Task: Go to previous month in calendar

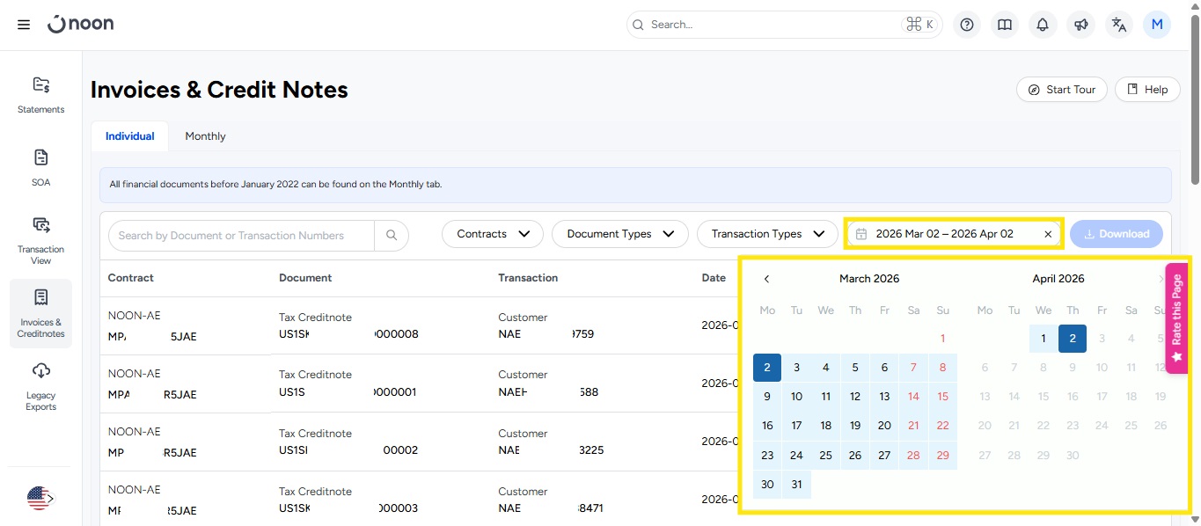Action: [x=766, y=279]
